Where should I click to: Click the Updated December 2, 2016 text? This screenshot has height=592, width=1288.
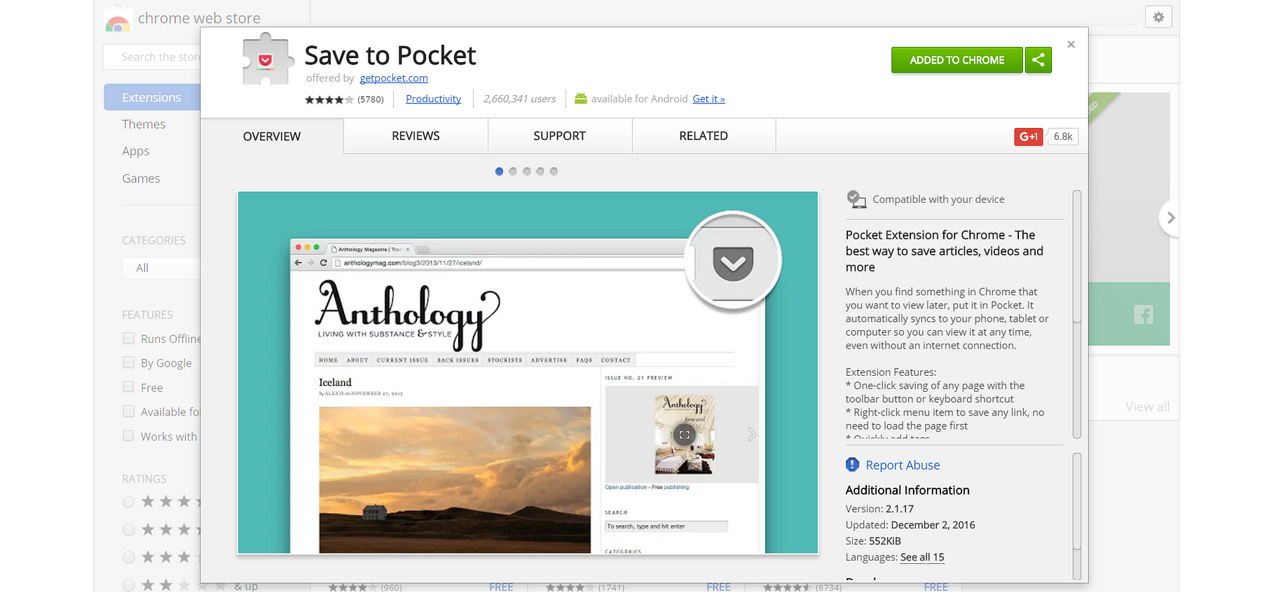tap(910, 525)
